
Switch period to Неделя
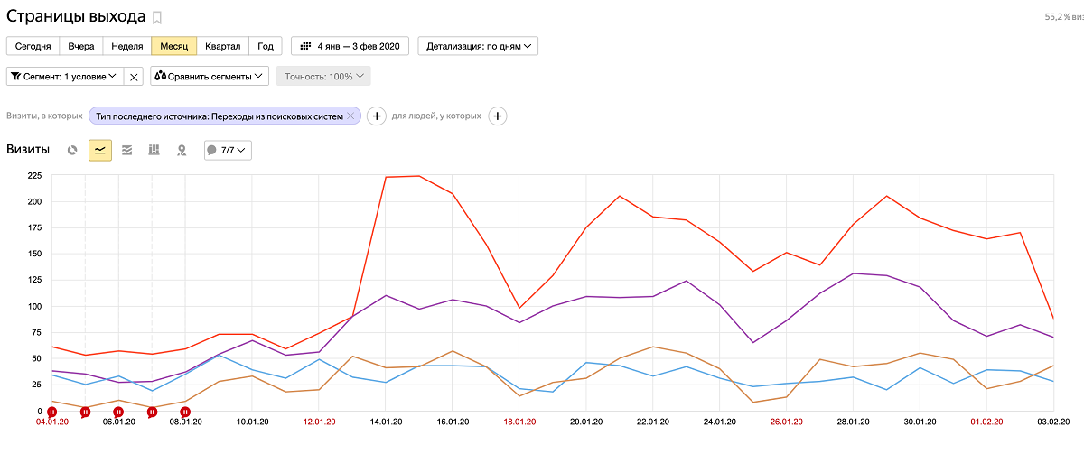126,46
